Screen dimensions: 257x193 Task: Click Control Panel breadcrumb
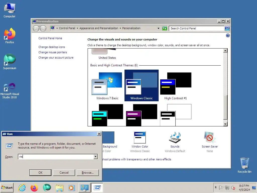[67, 28]
